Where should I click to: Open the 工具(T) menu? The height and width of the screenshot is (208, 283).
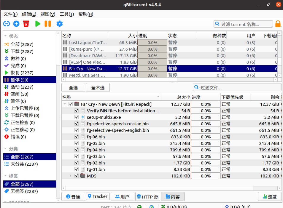click(67, 14)
